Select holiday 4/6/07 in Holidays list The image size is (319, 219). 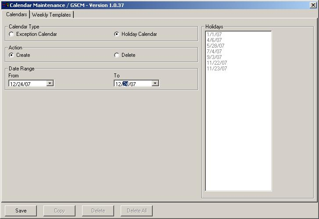214,40
